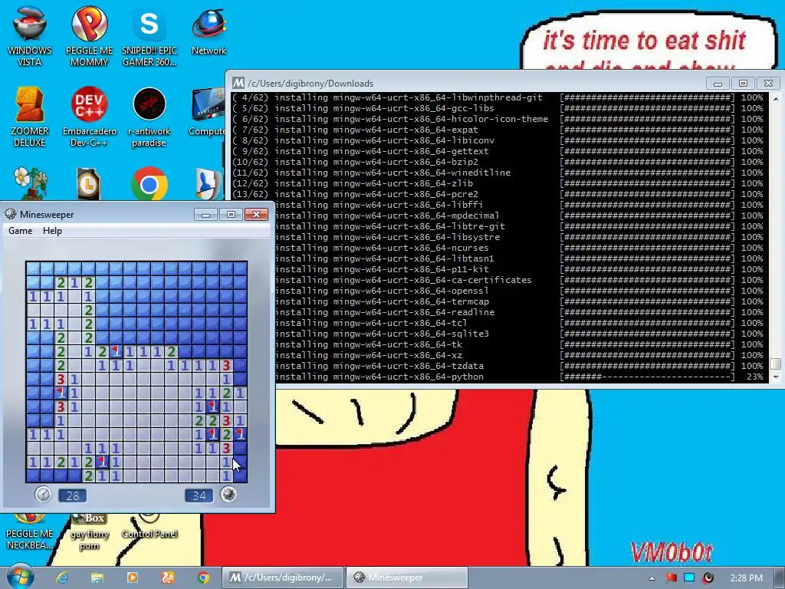This screenshot has height=589, width=785.
Task: Show hidden tray icons arrow
Action: pos(652,578)
